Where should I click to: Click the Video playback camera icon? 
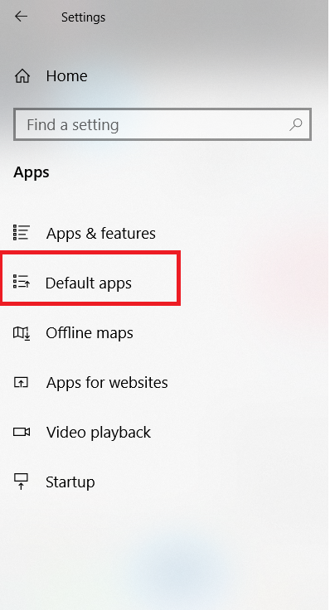click(22, 432)
